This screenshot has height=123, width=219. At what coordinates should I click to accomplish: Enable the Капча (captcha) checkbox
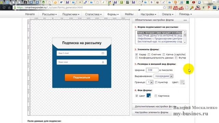pyautogui.click(x=164, y=54)
